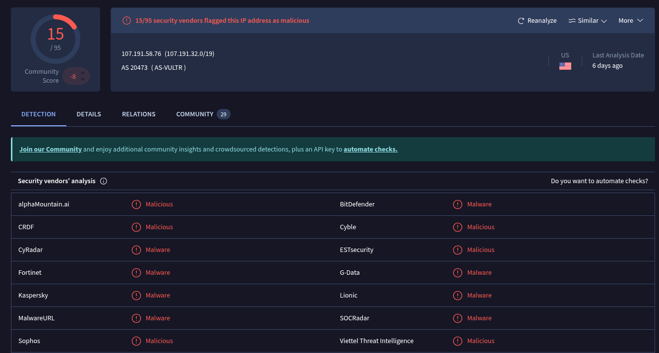Click the alert icon for the Sophos verdict

136,341
